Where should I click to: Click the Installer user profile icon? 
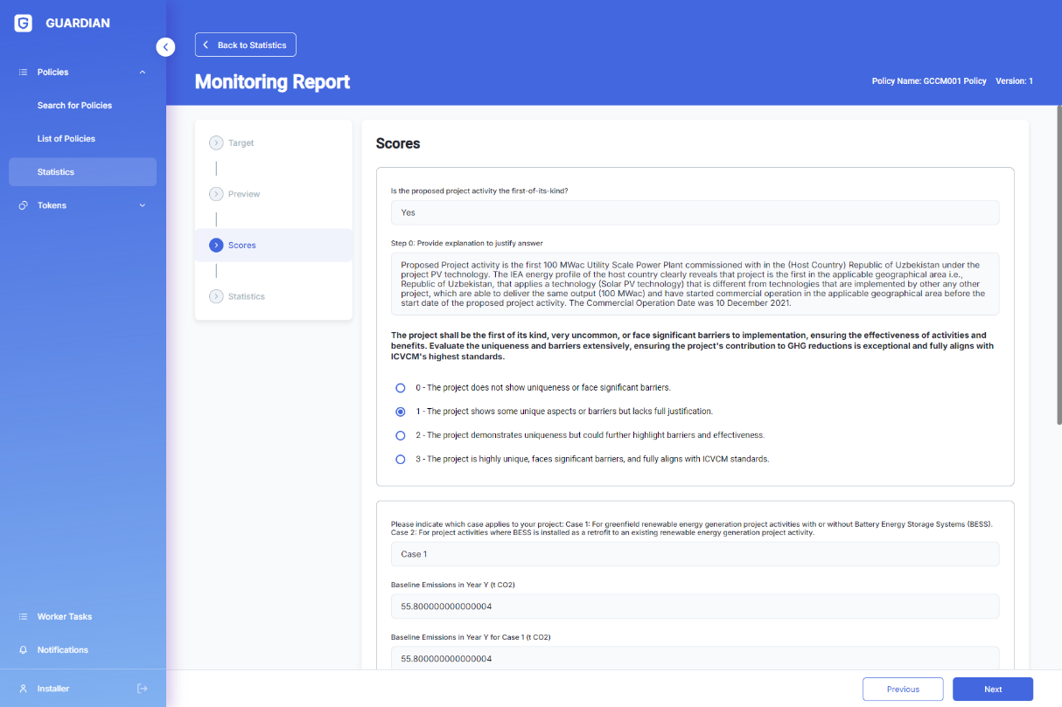click(24, 689)
